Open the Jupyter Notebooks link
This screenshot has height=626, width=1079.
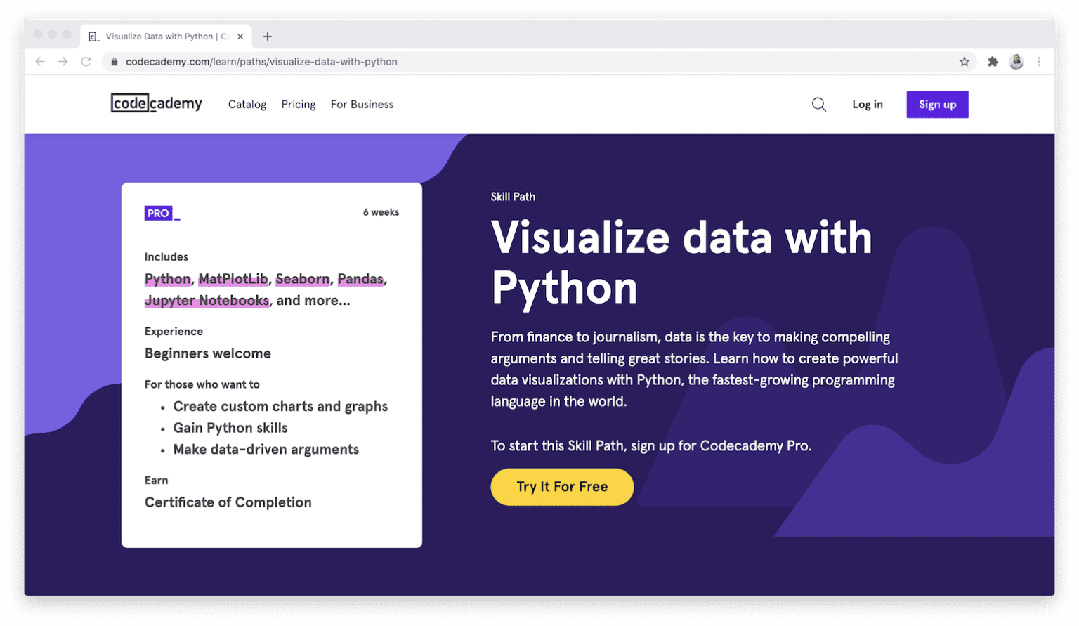[207, 300]
